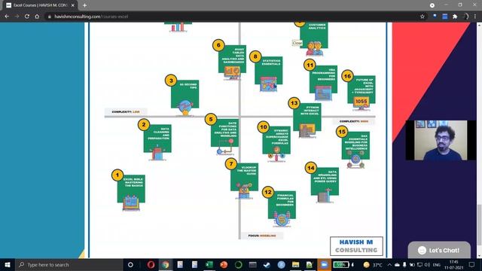Open course 14 Data Wrangling Power Query
Viewport: 482px width, 271px height.
(325, 181)
